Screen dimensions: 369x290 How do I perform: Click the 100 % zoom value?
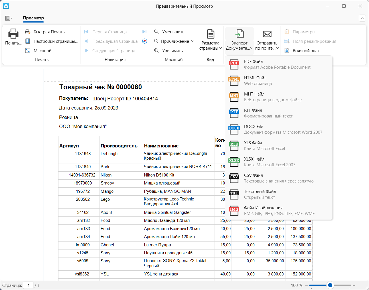coord(297,285)
